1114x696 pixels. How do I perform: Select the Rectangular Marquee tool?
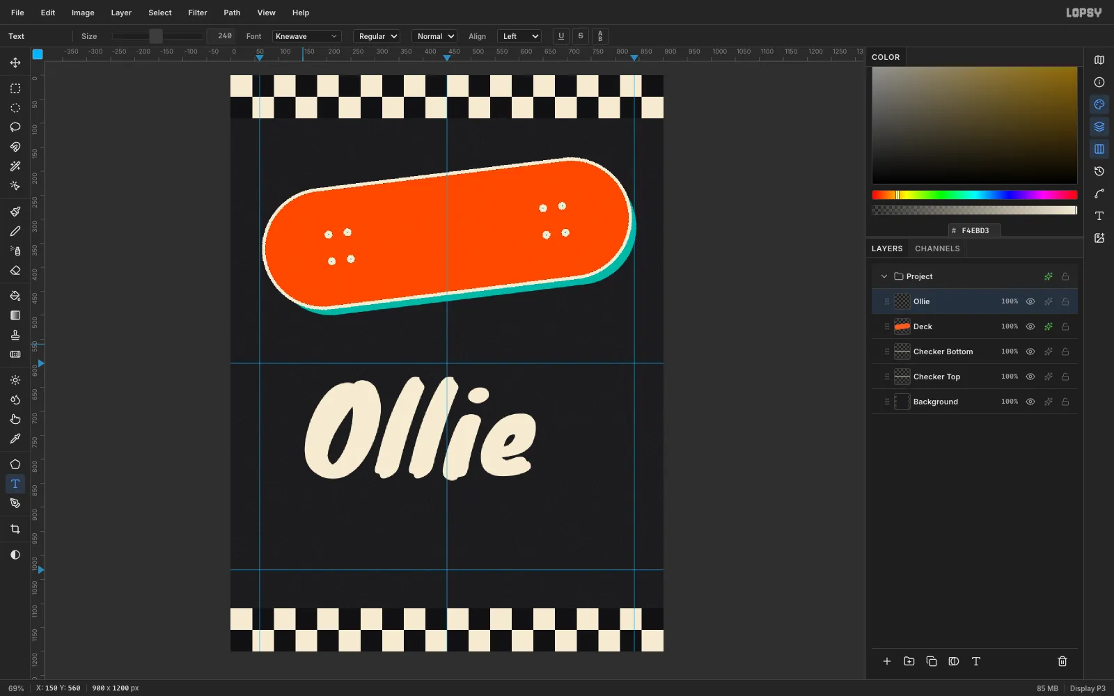tap(15, 88)
